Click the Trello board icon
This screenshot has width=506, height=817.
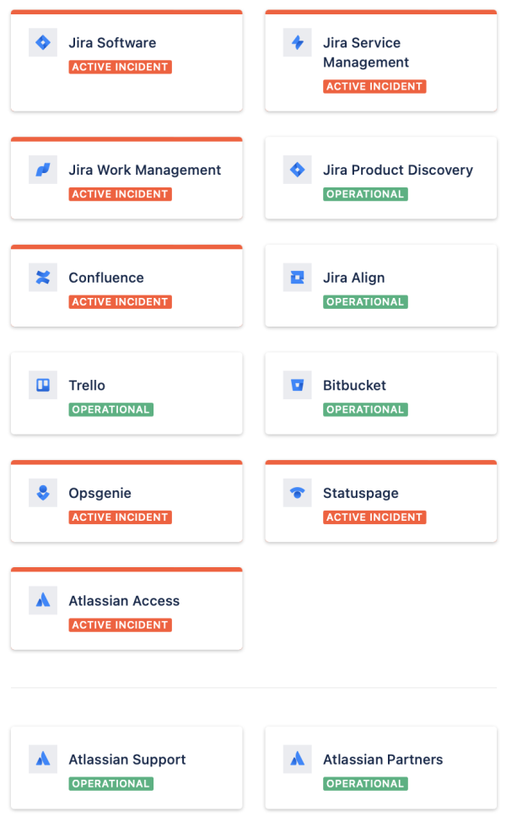pyautogui.click(x=43, y=385)
